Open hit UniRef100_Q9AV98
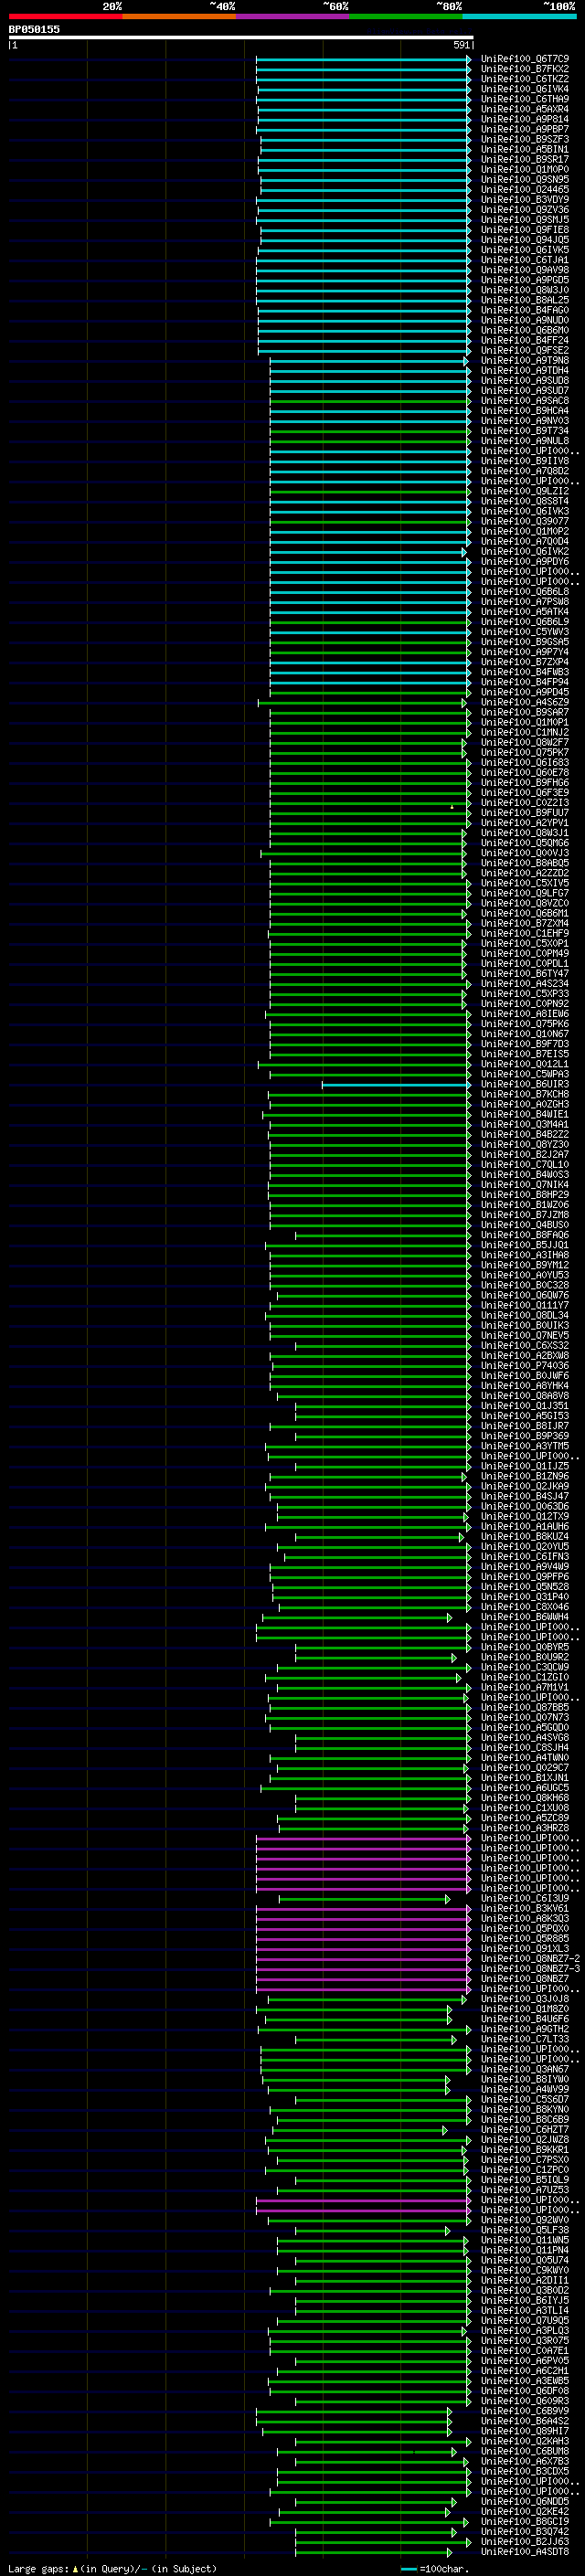The image size is (585, 2576). coord(525,270)
